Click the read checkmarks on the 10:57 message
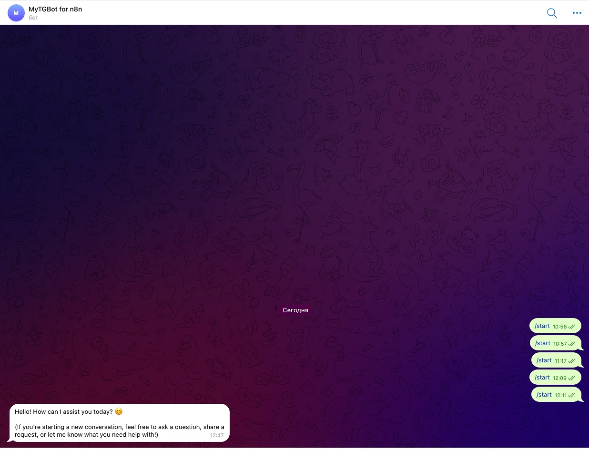Image resolution: width=589 pixels, height=451 pixels. pos(571,344)
